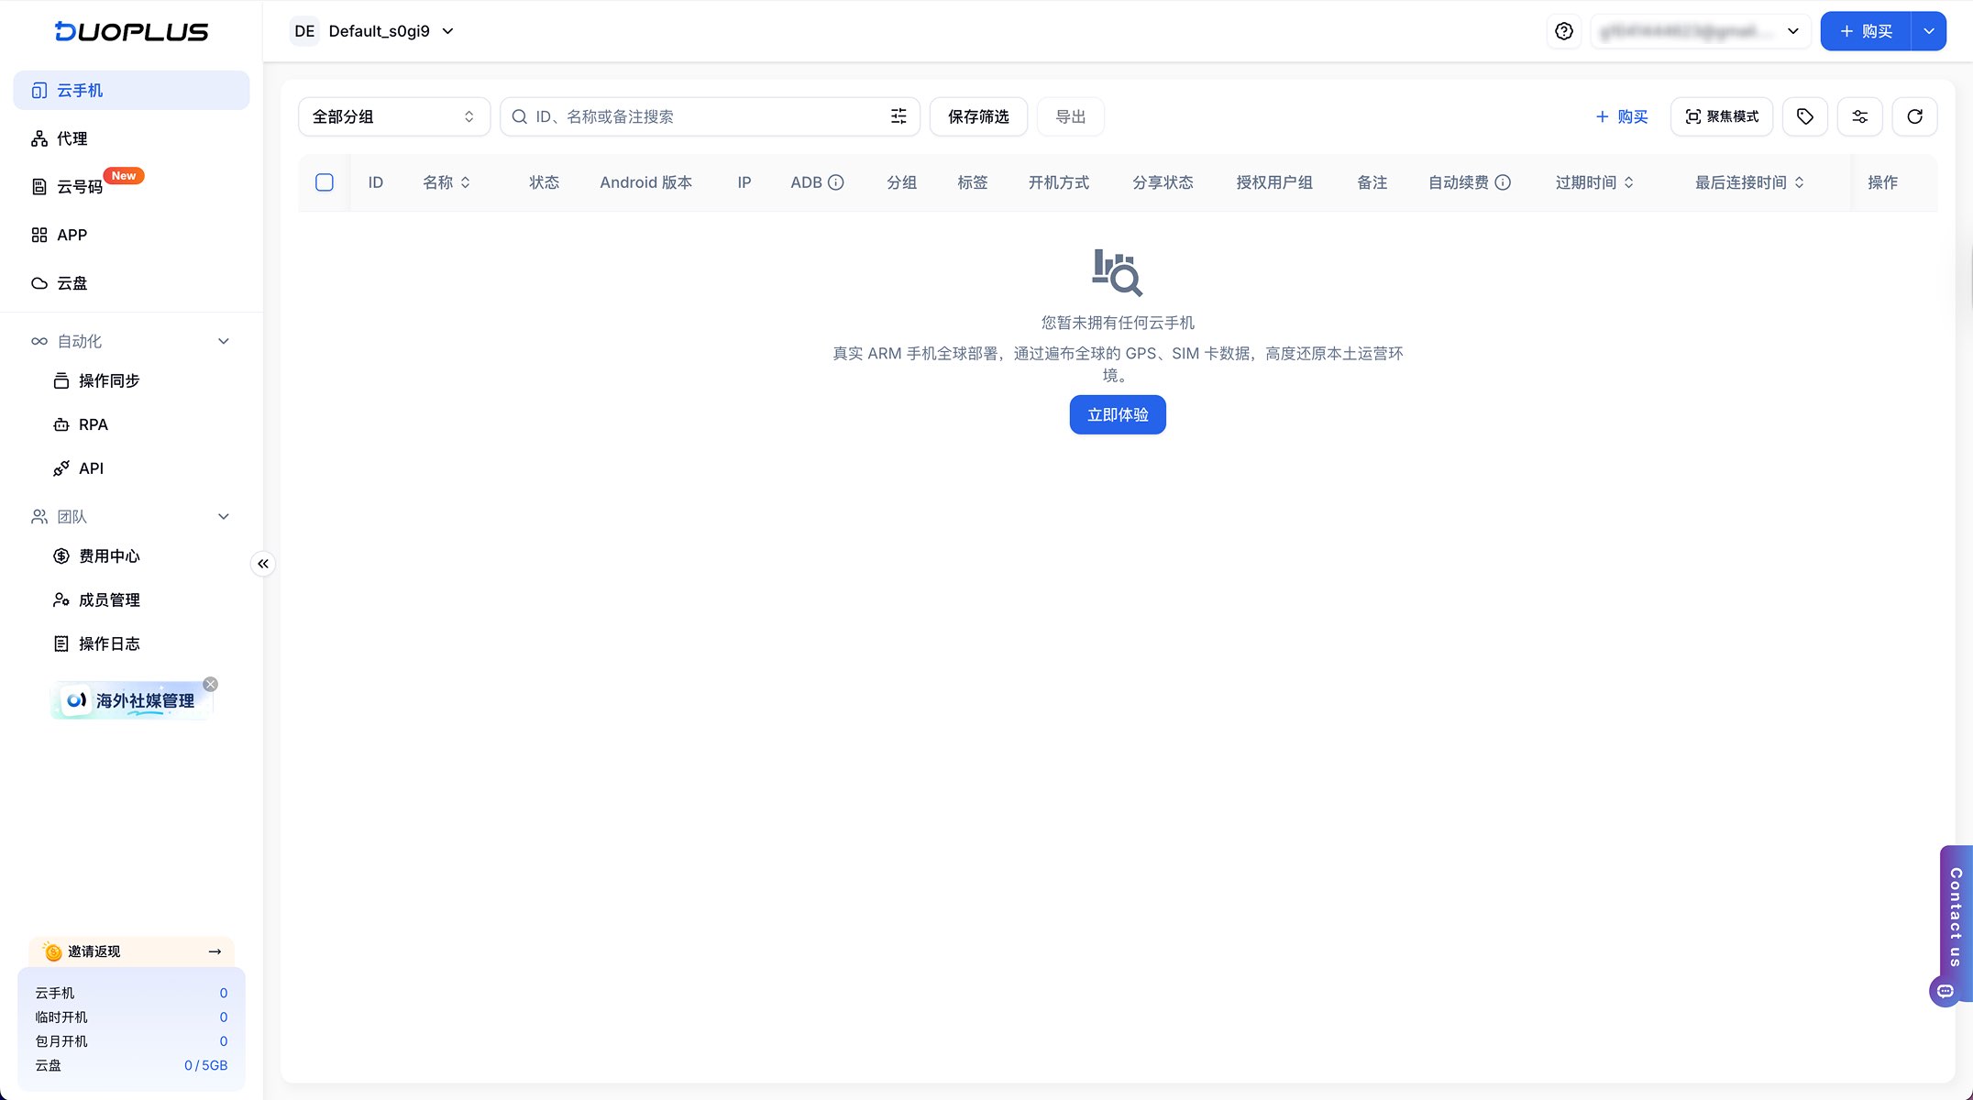Screen dimensions: 1973x1100
Task: Click the DuoPlus logo
Action: coord(131,31)
